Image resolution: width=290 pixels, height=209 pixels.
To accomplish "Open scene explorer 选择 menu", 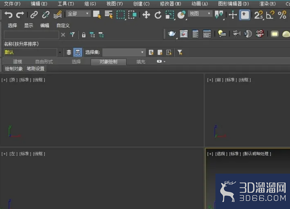I will (12, 25).
